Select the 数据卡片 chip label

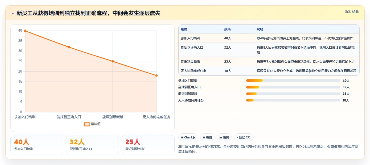[245, 137]
